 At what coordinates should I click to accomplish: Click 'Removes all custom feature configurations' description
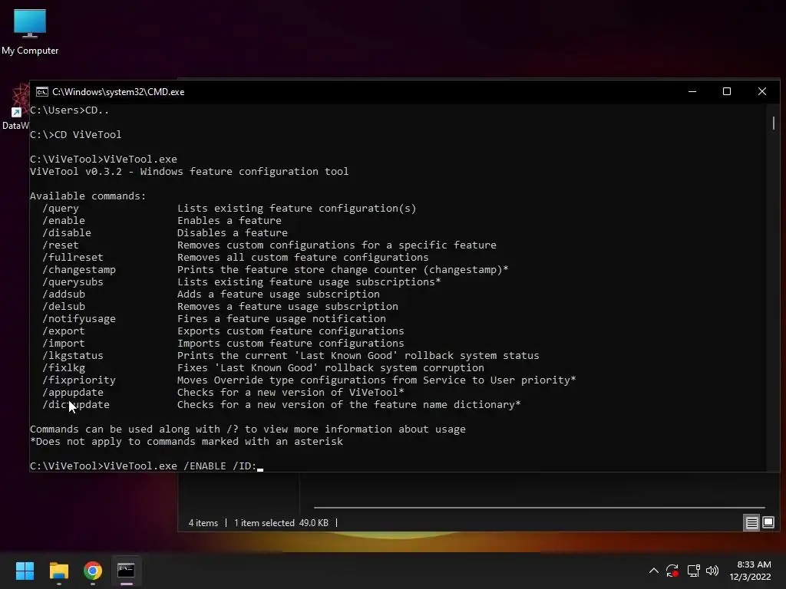click(302, 258)
